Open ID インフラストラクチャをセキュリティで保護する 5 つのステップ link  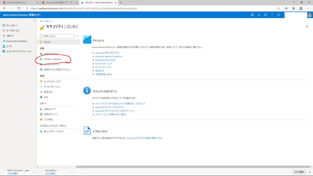point(120,104)
